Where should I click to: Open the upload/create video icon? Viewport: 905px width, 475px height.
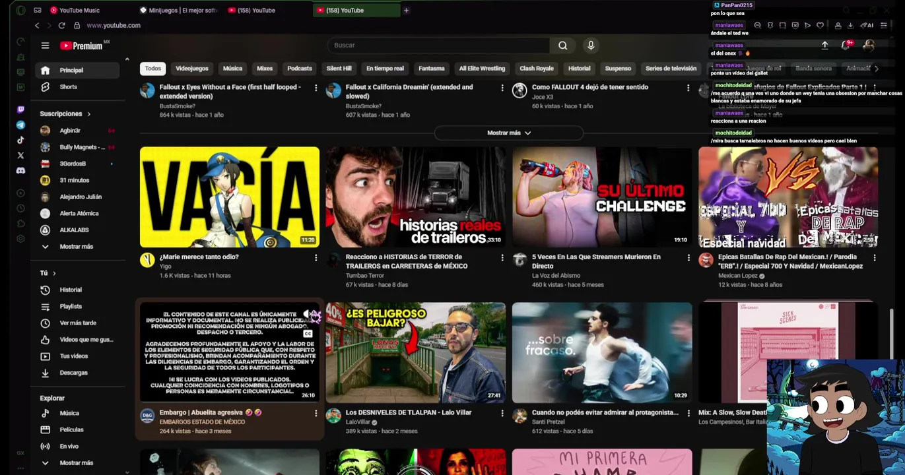[824, 45]
